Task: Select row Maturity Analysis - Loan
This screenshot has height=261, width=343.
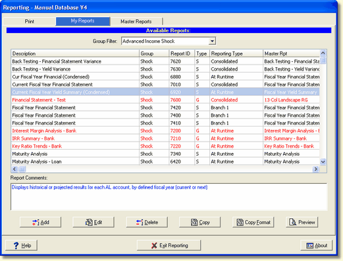Action: pos(165,161)
